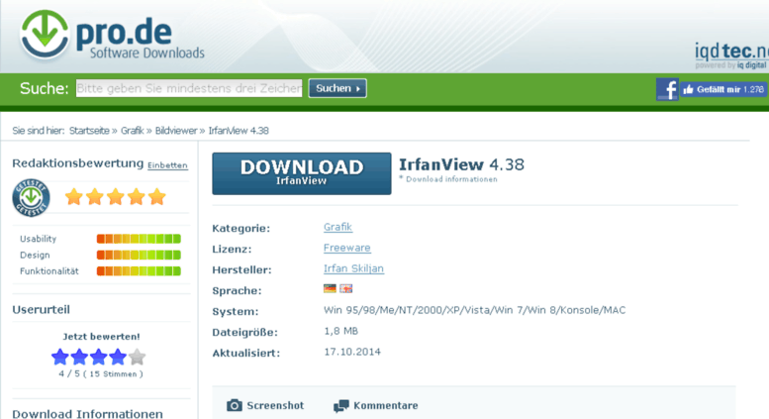Click the Jetzt bewerten! text
This screenshot has height=419, width=769.
(101, 337)
